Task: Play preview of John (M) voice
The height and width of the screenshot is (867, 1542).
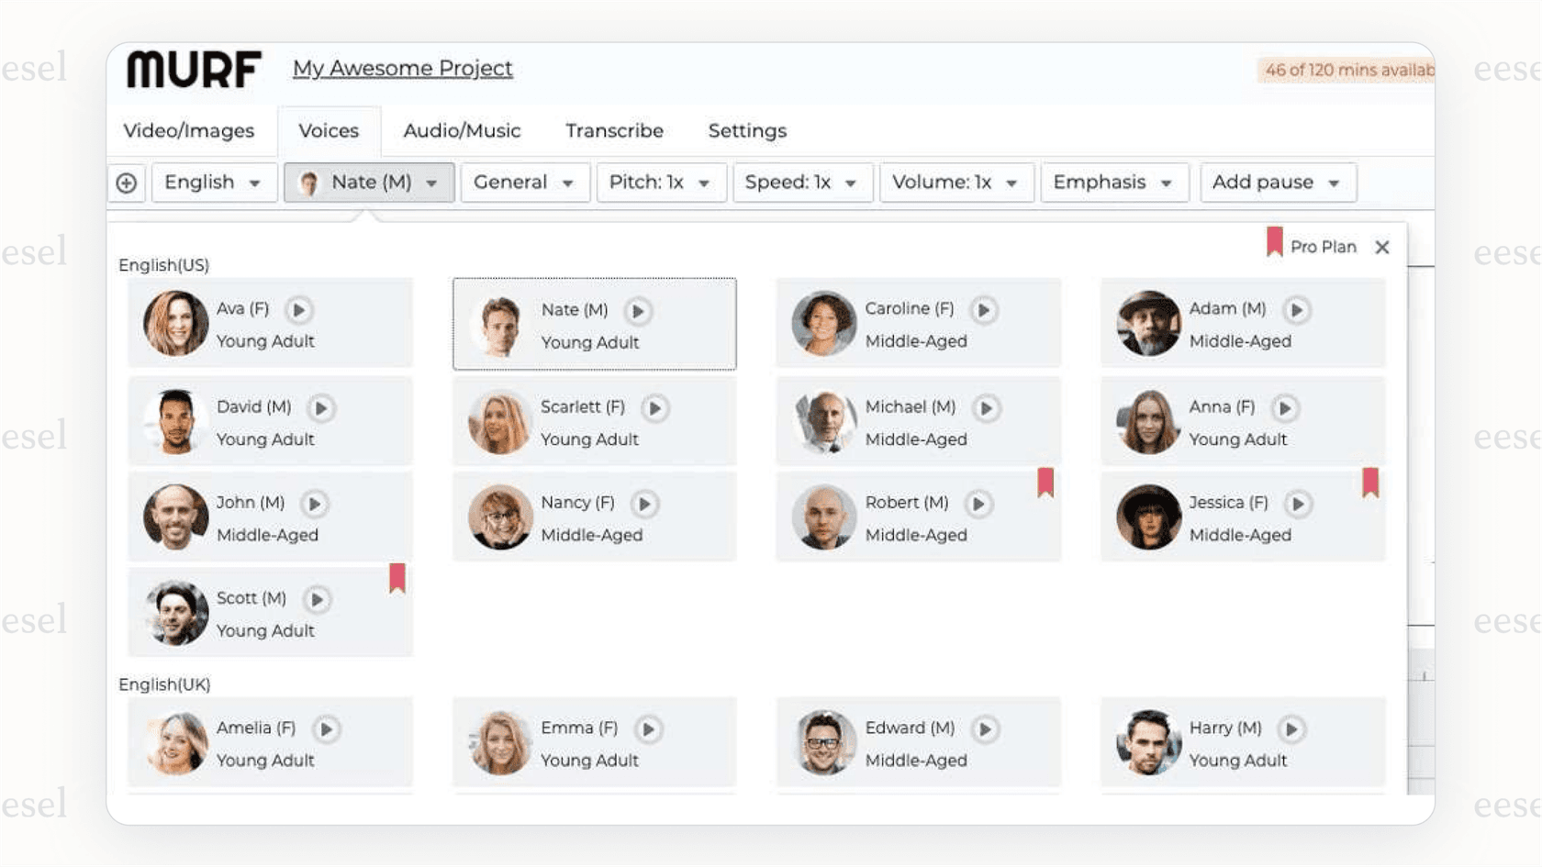Action: 314,504
